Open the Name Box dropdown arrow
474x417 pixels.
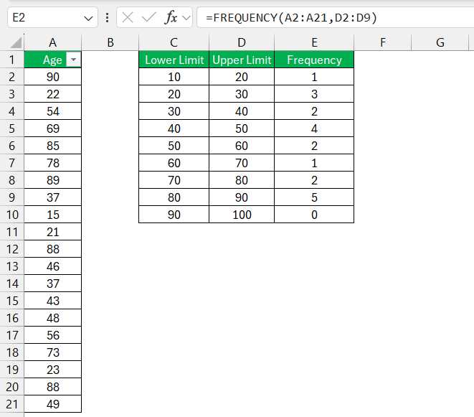pos(88,19)
